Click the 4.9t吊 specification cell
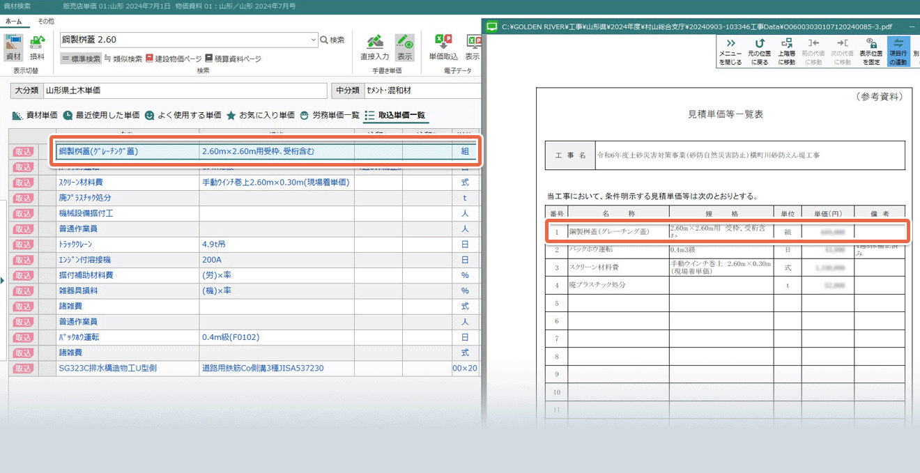920x473 pixels. 277,245
